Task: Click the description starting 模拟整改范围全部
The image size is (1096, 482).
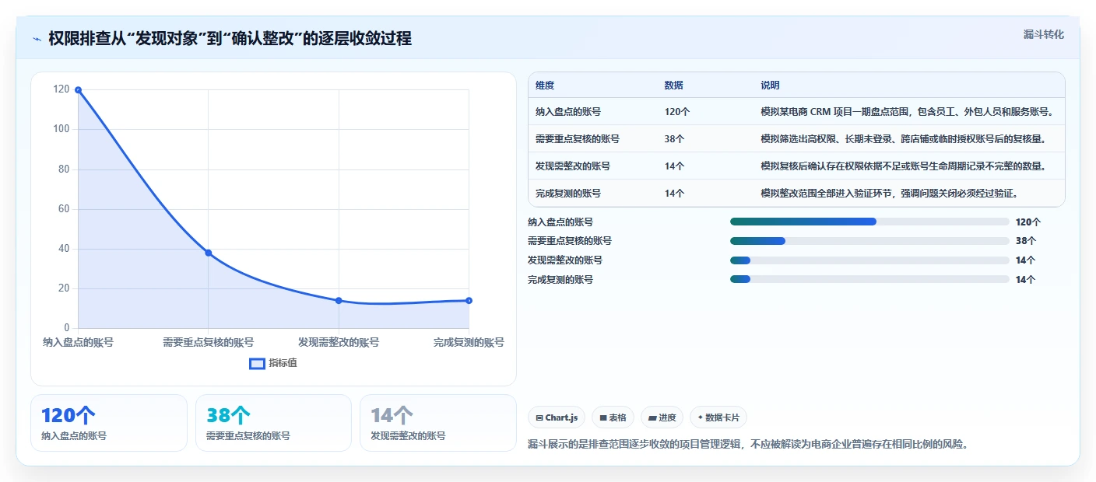Action: tap(889, 193)
